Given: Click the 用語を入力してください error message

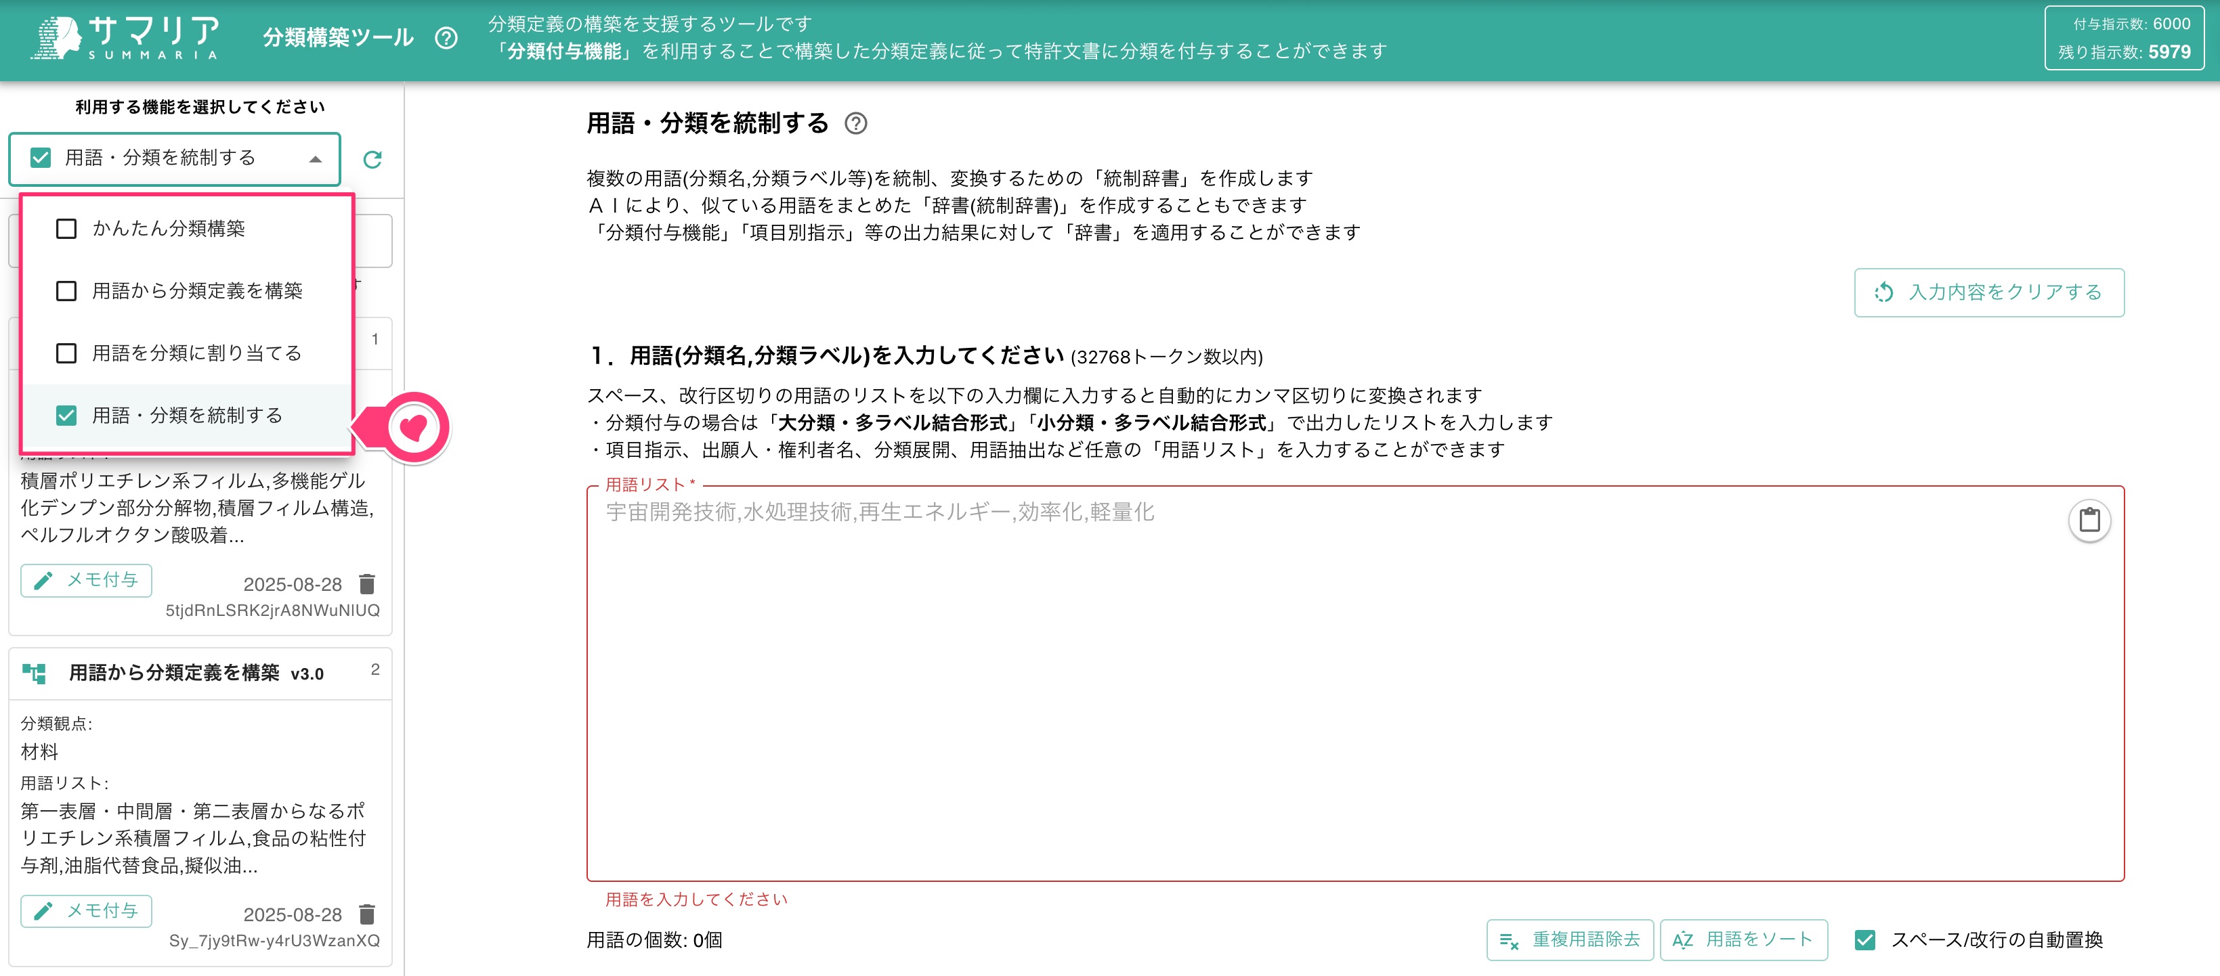Looking at the screenshot, I should (x=696, y=900).
